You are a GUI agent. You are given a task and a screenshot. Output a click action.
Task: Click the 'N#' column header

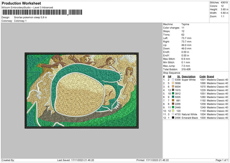169,77
